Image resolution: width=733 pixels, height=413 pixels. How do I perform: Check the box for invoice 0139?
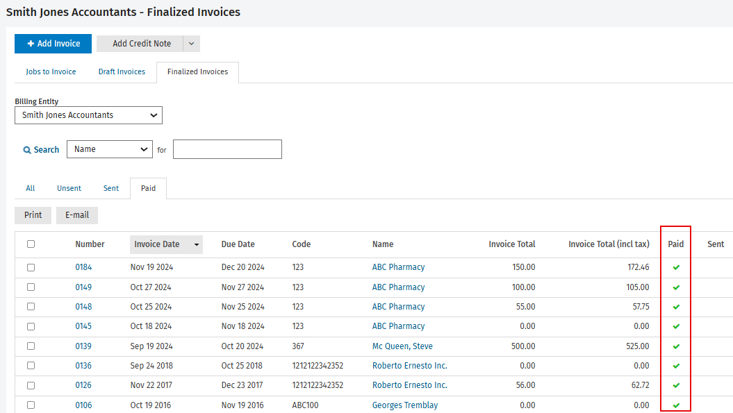click(x=31, y=346)
